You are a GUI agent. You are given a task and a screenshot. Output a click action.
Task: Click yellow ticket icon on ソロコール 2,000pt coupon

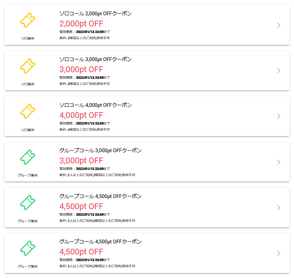click(x=28, y=20)
